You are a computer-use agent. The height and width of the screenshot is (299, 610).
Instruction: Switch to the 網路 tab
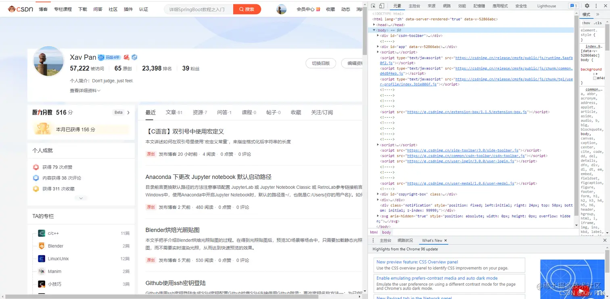pyautogui.click(x=447, y=6)
